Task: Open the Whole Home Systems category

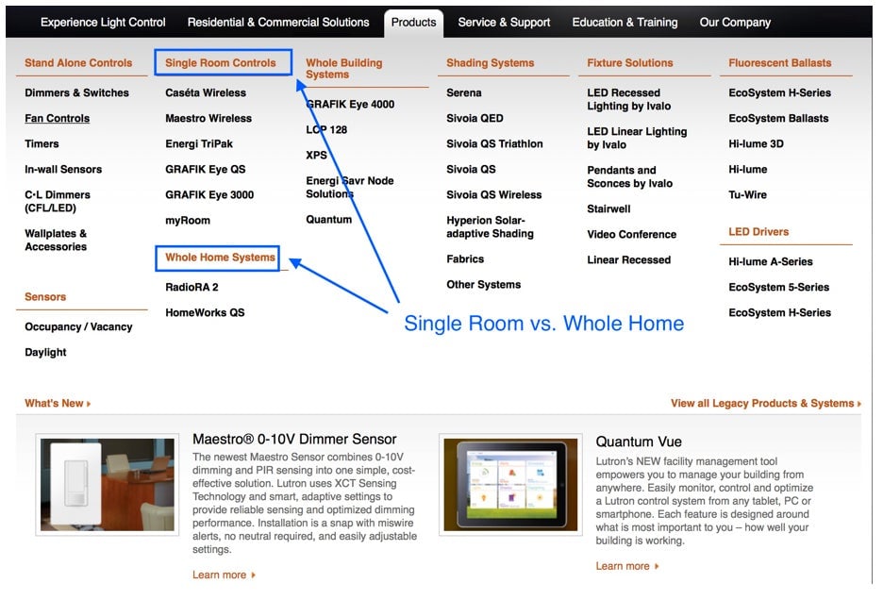Action: pyautogui.click(x=220, y=258)
